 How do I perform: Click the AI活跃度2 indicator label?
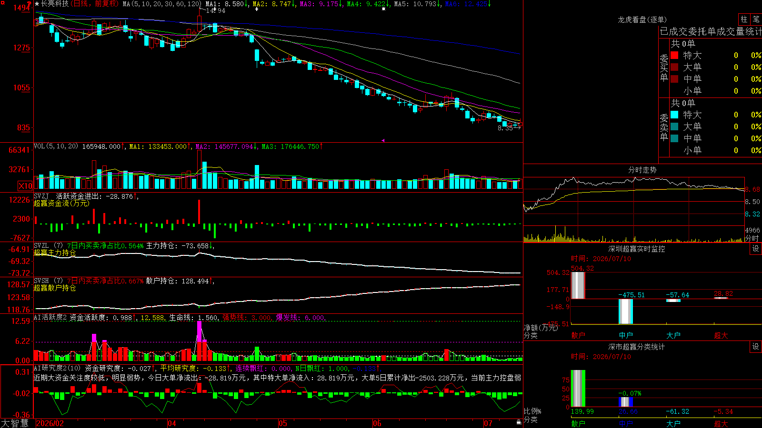tap(50, 318)
